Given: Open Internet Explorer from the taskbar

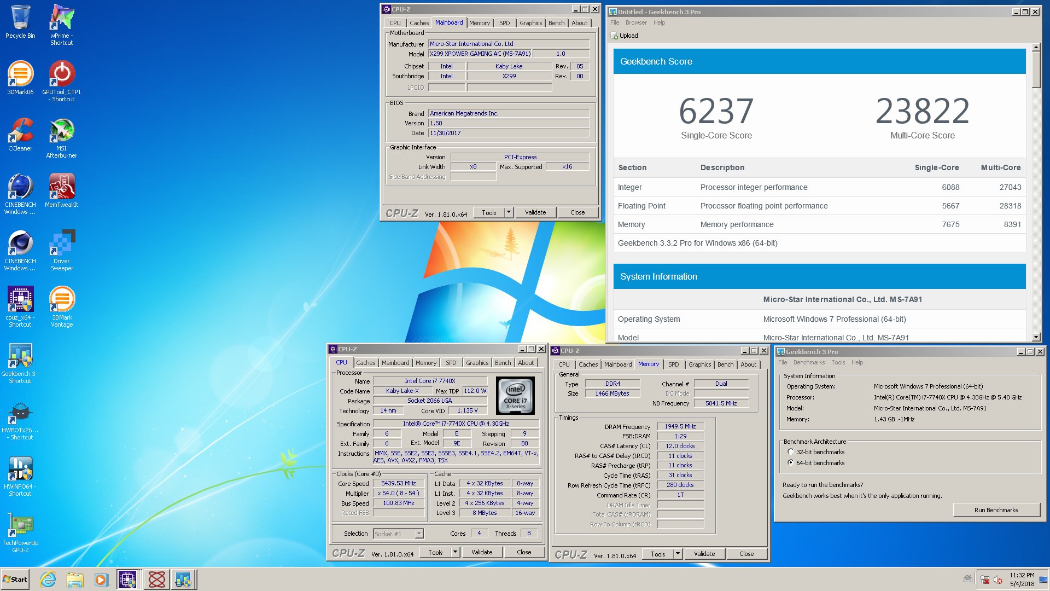Looking at the screenshot, I should pyautogui.click(x=48, y=580).
